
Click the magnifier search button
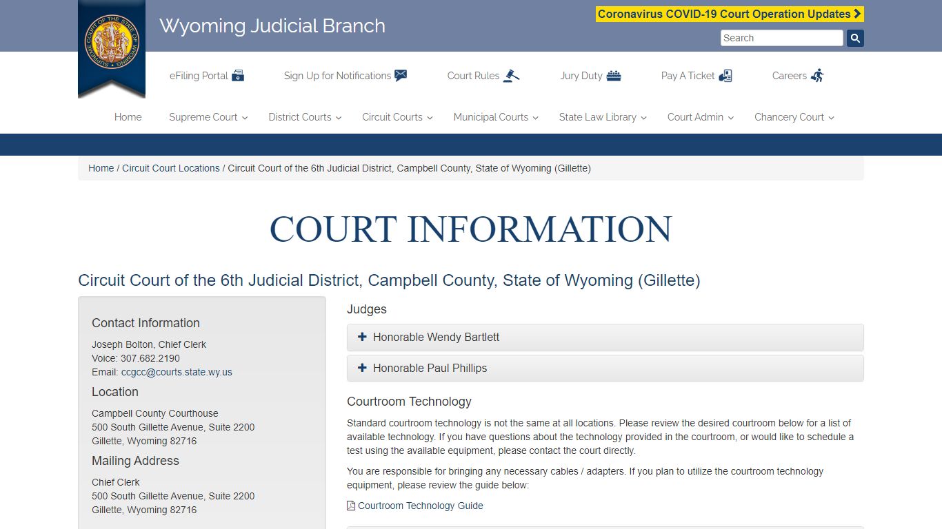[855, 38]
